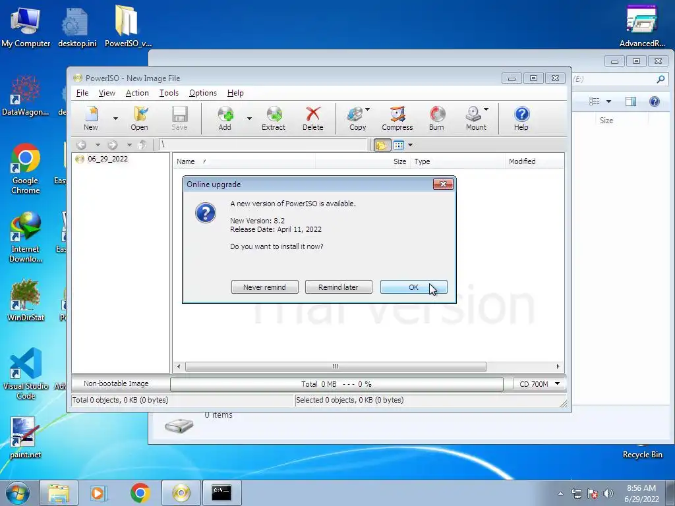Open Add button dropdown arrow

tap(249, 119)
